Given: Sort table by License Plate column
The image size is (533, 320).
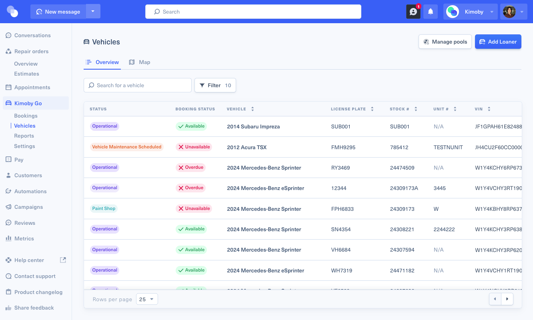Looking at the screenshot, I should click(x=372, y=109).
